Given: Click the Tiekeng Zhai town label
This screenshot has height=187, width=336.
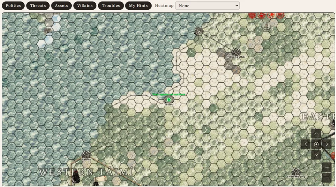Looking at the screenshot, I should (x=236, y=57).
